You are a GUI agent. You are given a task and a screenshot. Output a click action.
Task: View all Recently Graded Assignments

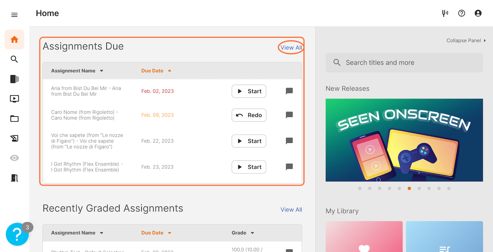click(x=291, y=210)
